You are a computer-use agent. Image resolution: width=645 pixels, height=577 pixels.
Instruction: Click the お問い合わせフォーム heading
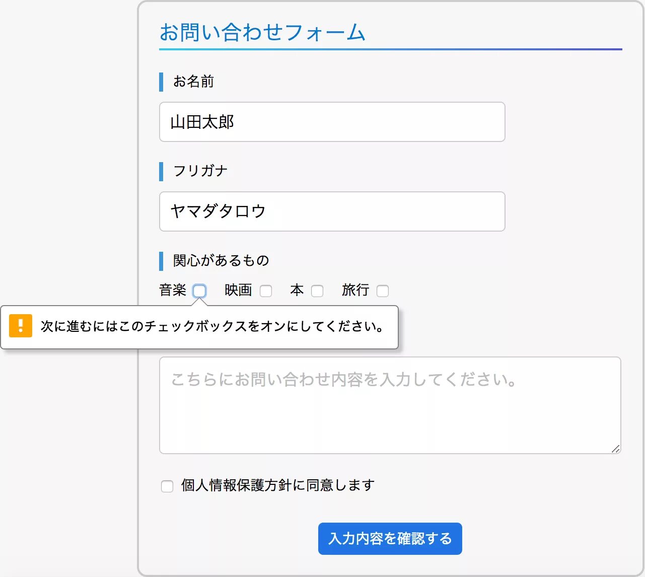262,32
